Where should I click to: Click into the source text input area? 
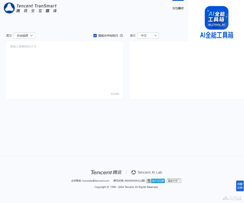(65, 70)
